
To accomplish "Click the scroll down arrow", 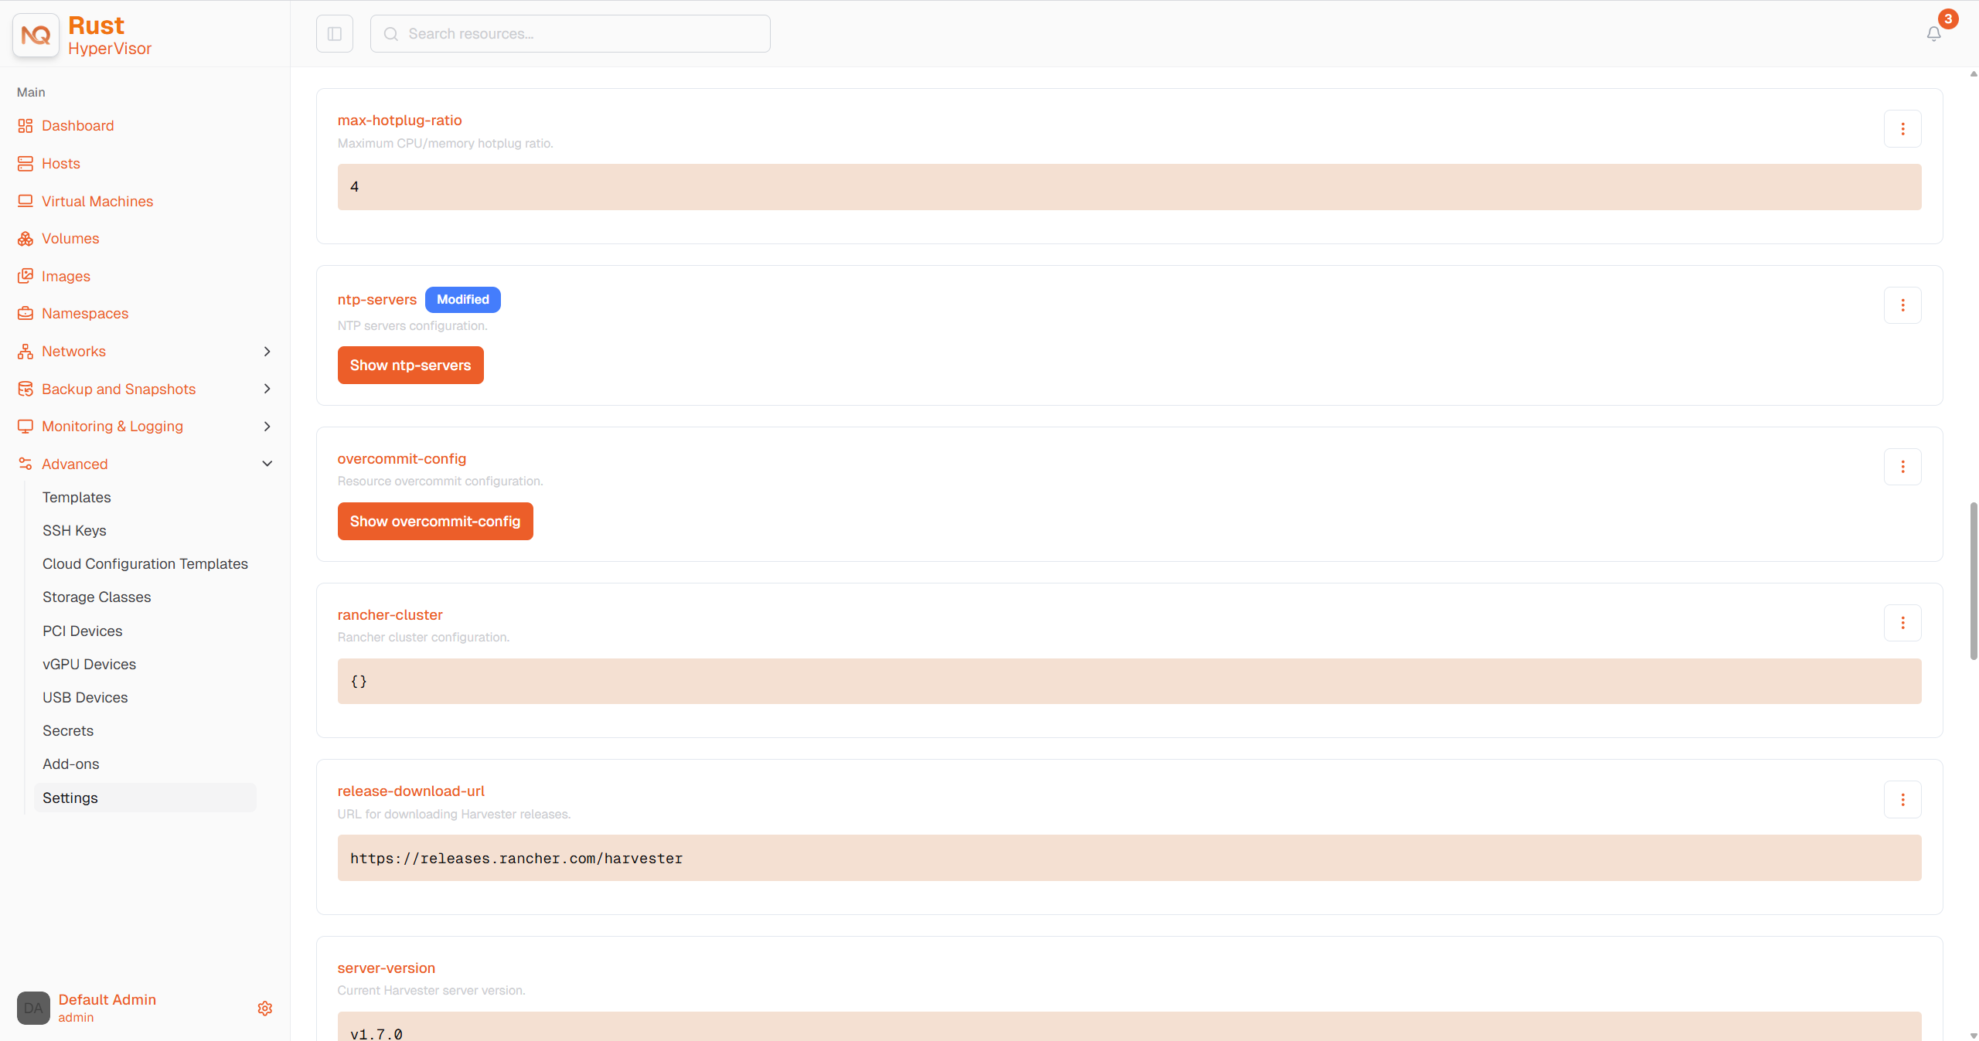I will (1973, 1036).
